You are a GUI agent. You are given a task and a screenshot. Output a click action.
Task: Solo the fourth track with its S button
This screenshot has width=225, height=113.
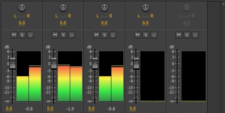tap(146, 35)
